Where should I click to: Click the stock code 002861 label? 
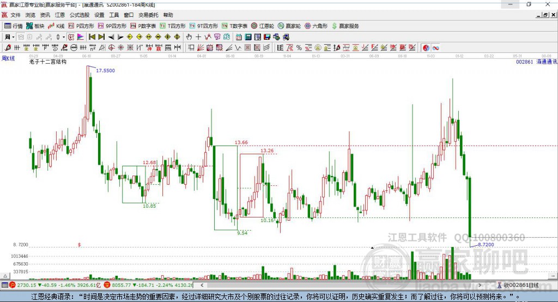(525, 62)
